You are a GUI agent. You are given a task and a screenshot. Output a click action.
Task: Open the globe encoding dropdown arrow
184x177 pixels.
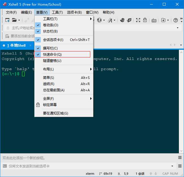tap(104, 20)
